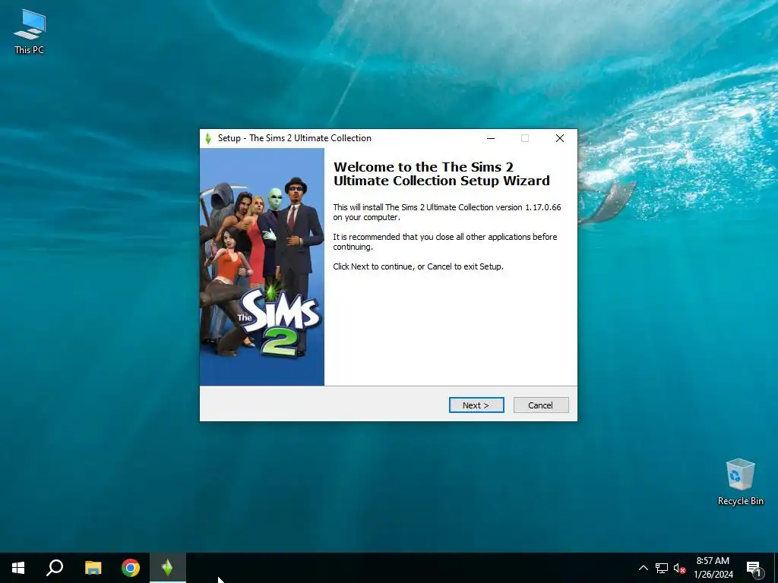Image resolution: width=778 pixels, height=583 pixels.
Task: Open taskbar search magnifier
Action: (x=55, y=568)
